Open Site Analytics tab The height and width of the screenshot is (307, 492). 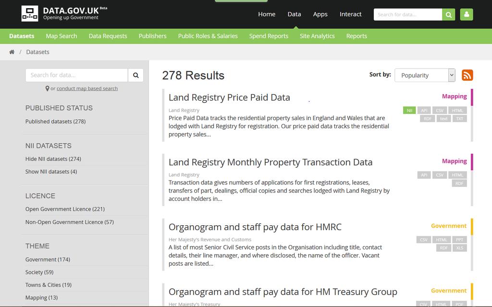[317, 36]
